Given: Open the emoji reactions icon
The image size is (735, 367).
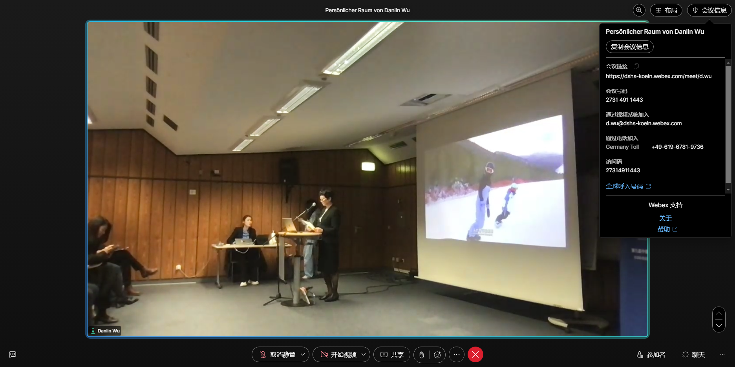Looking at the screenshot, I should coord(437,355).
